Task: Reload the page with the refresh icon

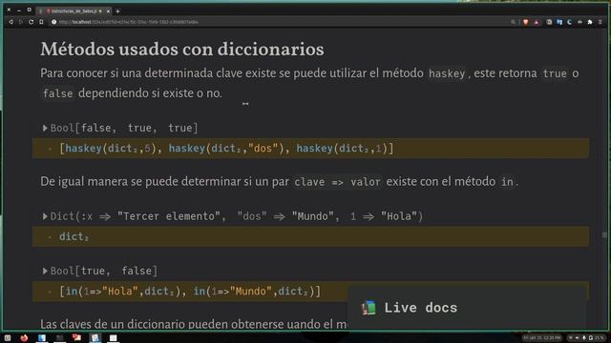Action: point(32,22)
